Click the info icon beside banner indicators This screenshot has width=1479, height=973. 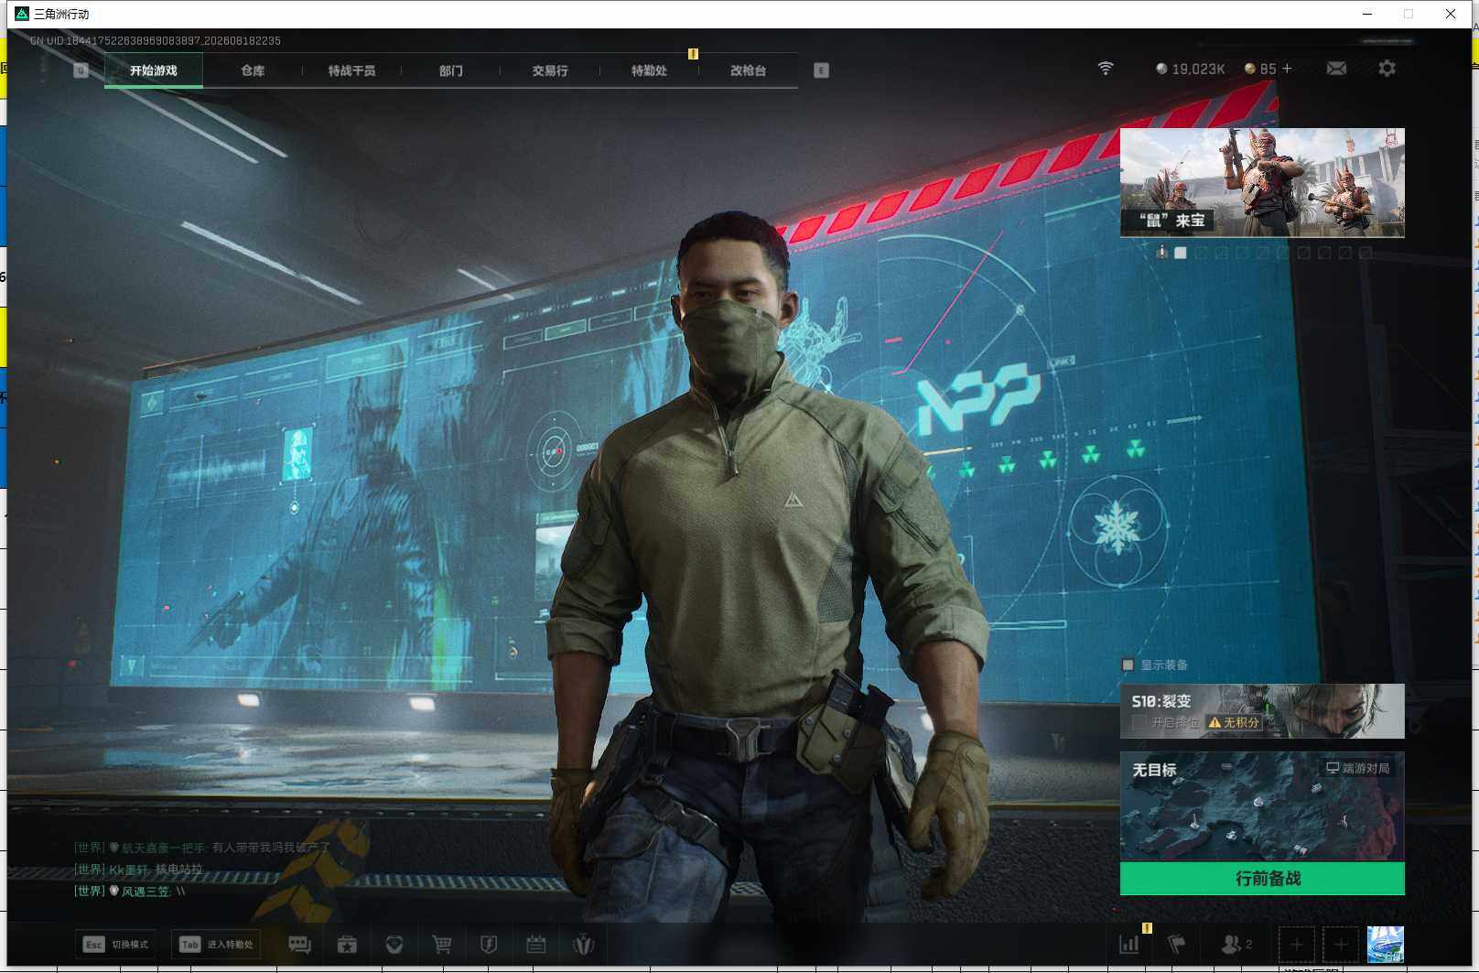[x=1161, y=252]
